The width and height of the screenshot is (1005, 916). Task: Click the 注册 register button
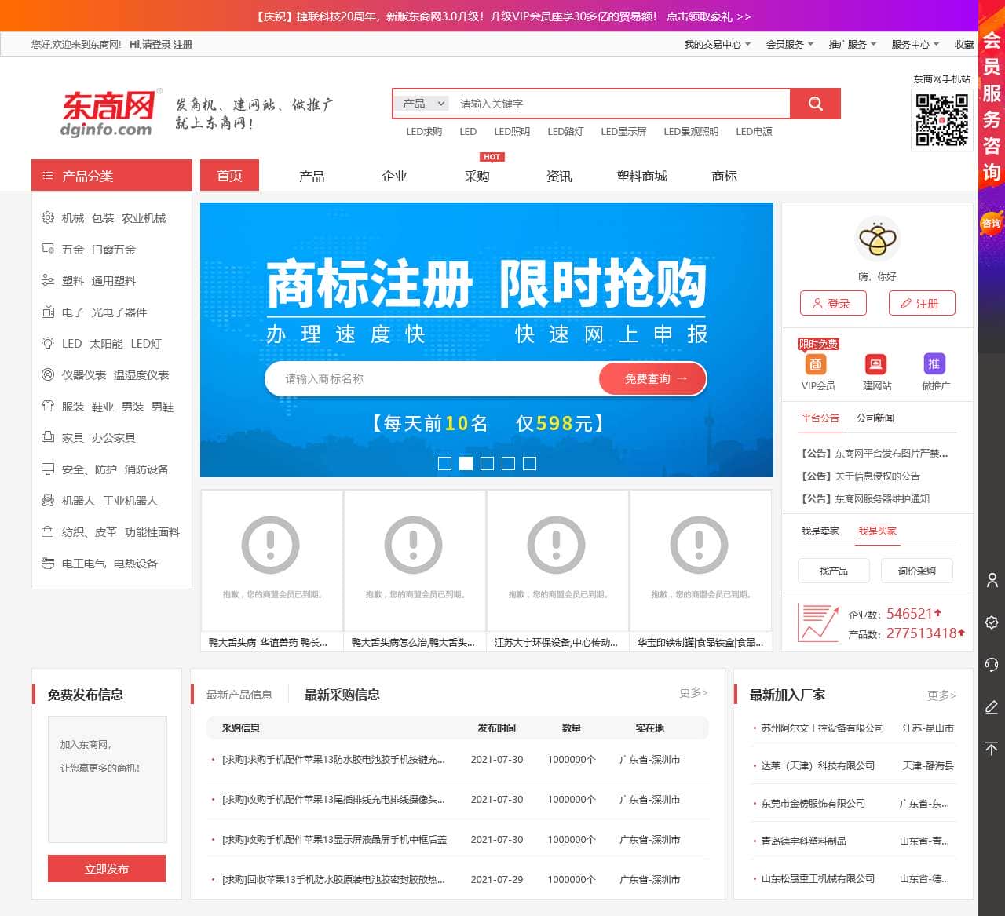coord(922,303)
